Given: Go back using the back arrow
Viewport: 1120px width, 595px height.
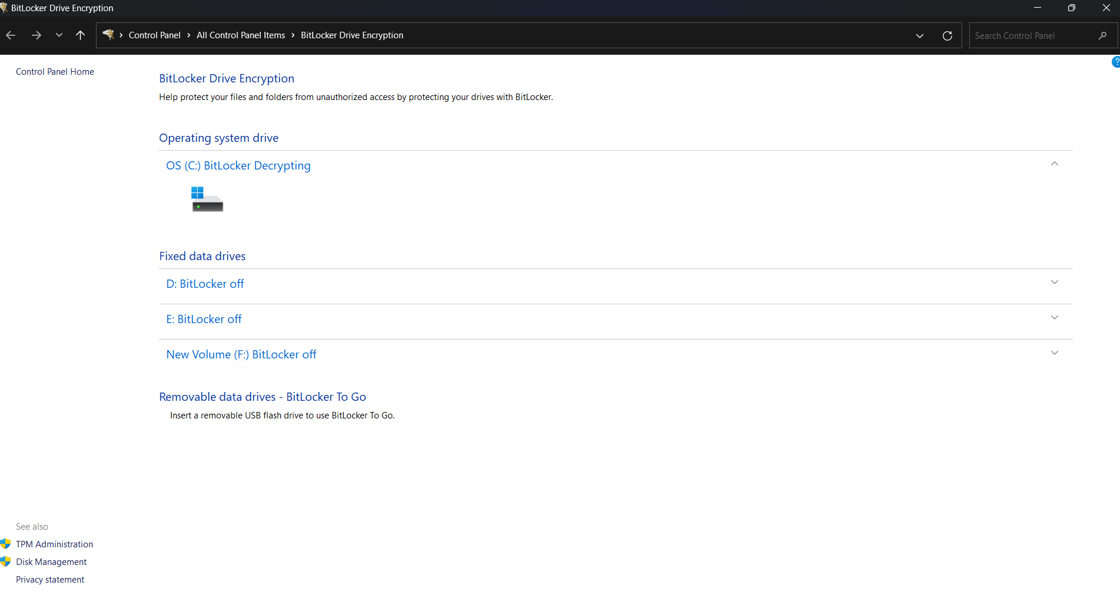Looking at the screenshot, I should click(x=11, y=35).
